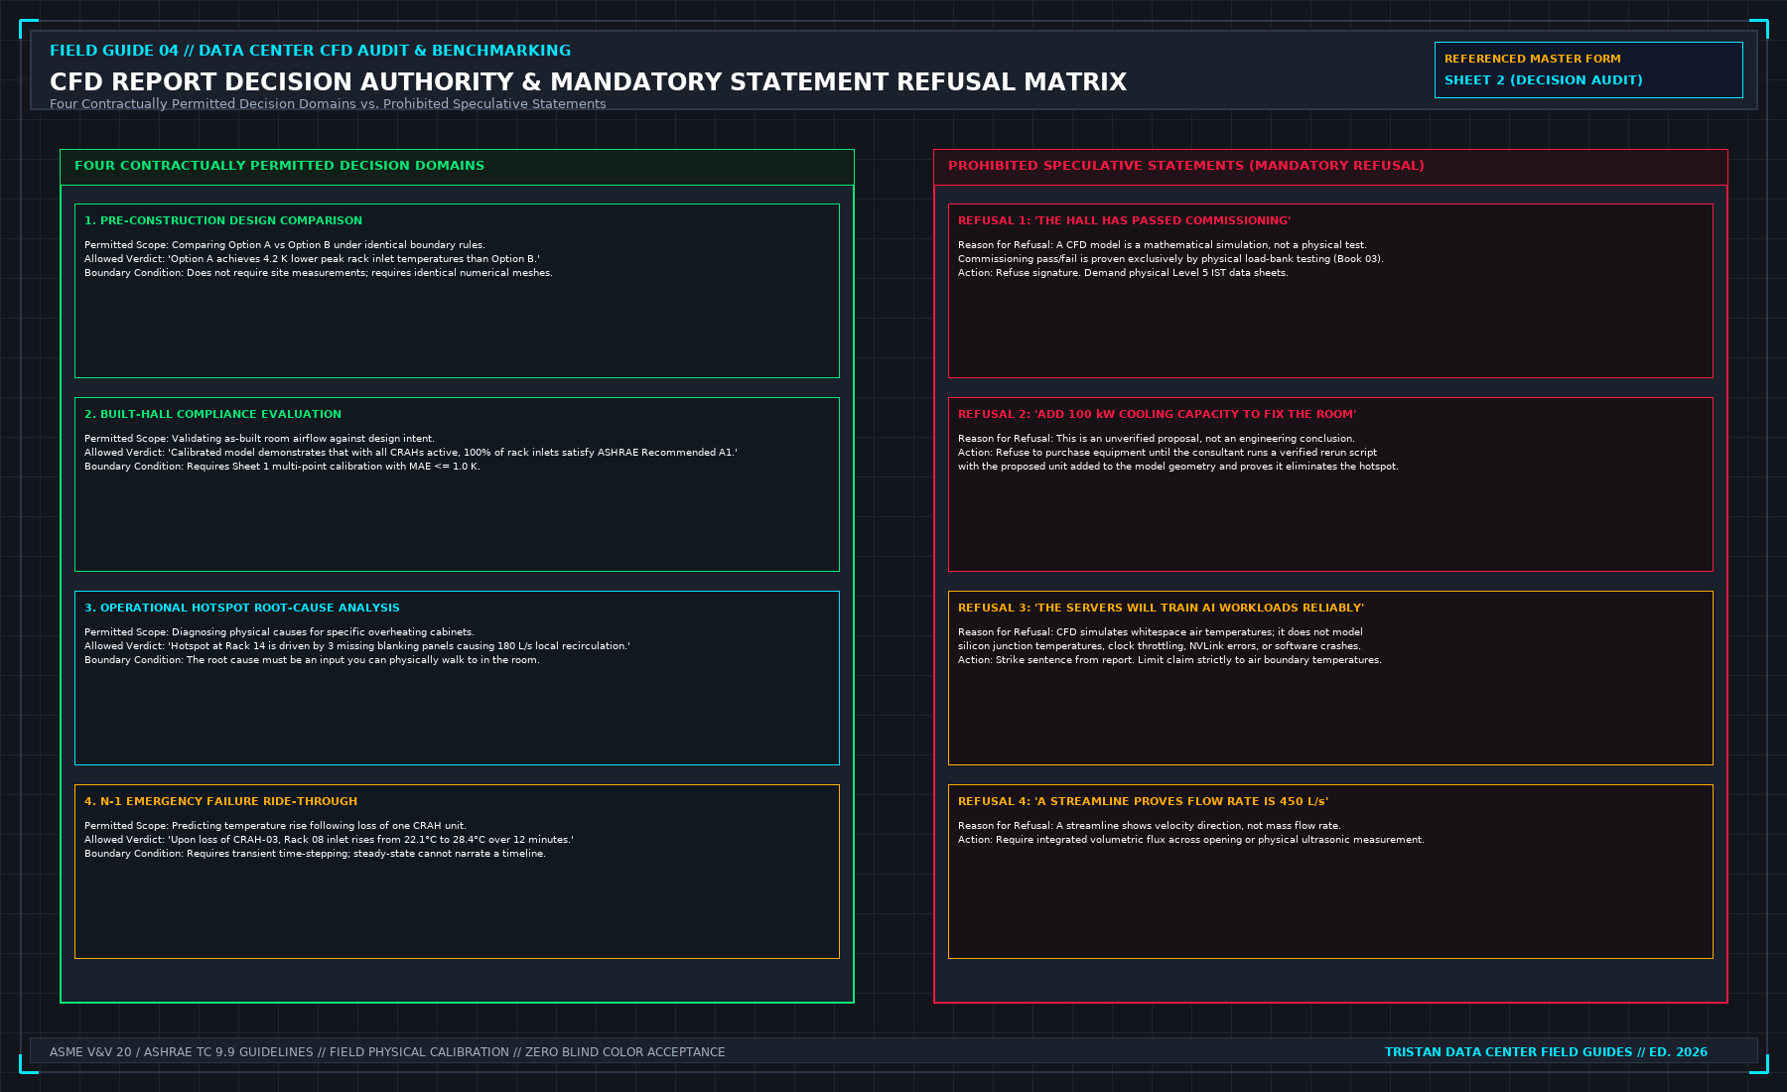Viewport: 1787px width, 1092px height.
Task: Click 'Requires transient time-stepping' boundary condition
Action: [315, 854]
